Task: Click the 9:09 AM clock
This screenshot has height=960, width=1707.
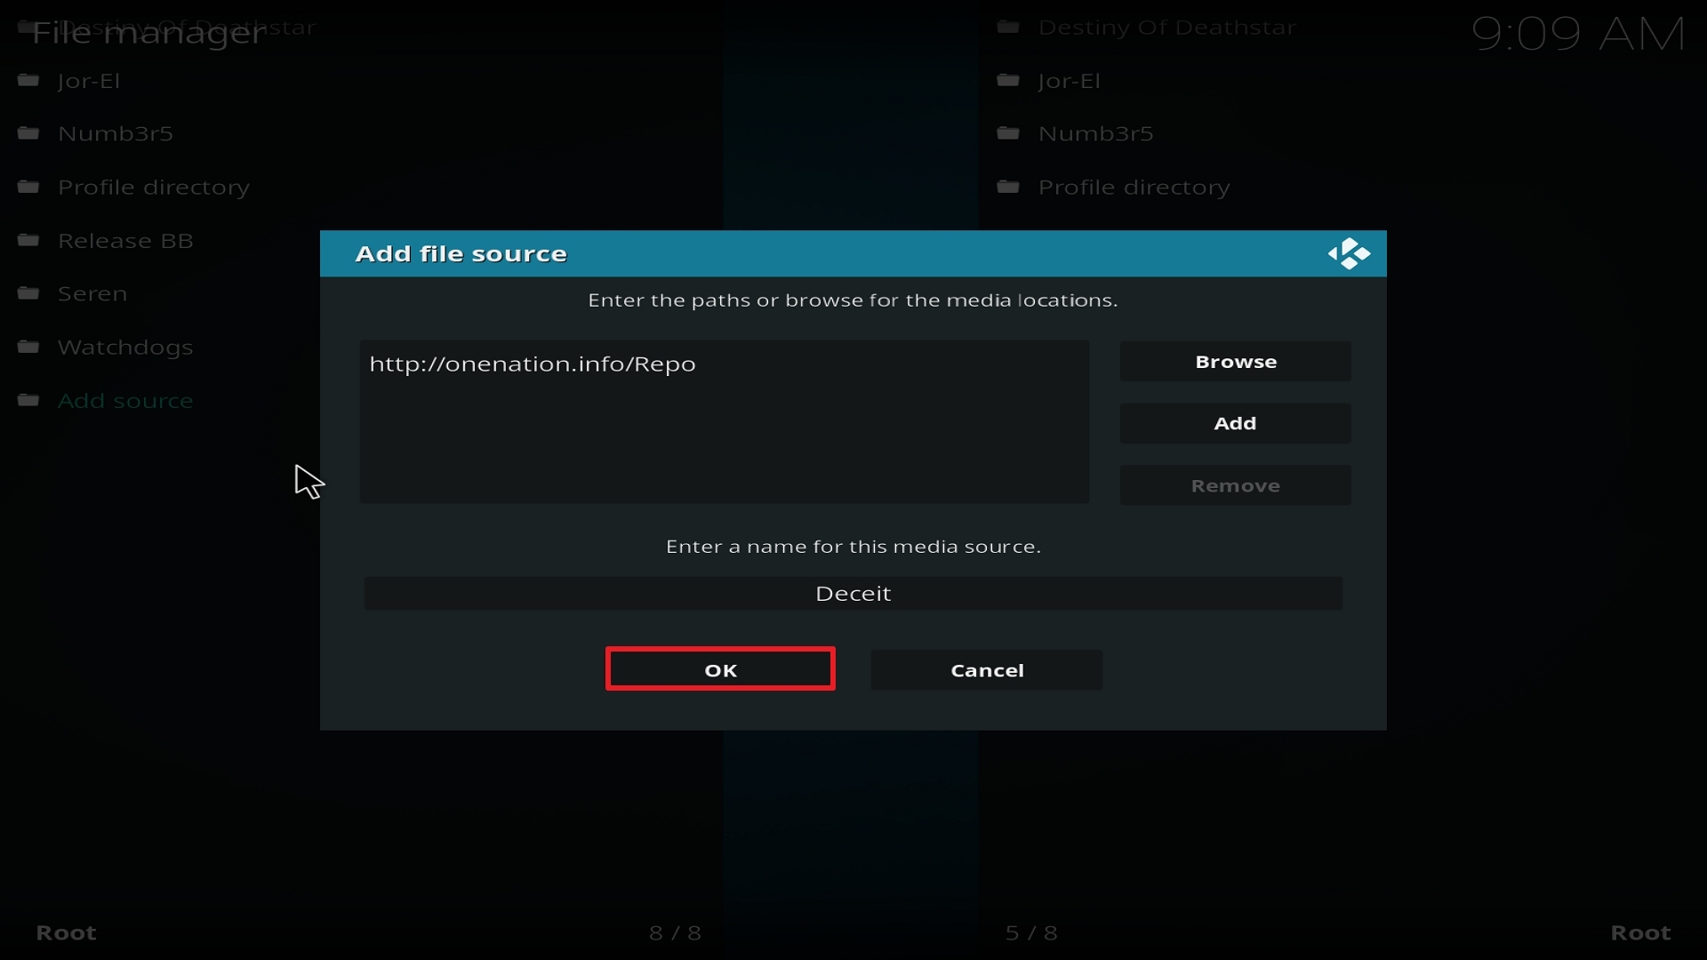Action: [x=1578, y=35]
